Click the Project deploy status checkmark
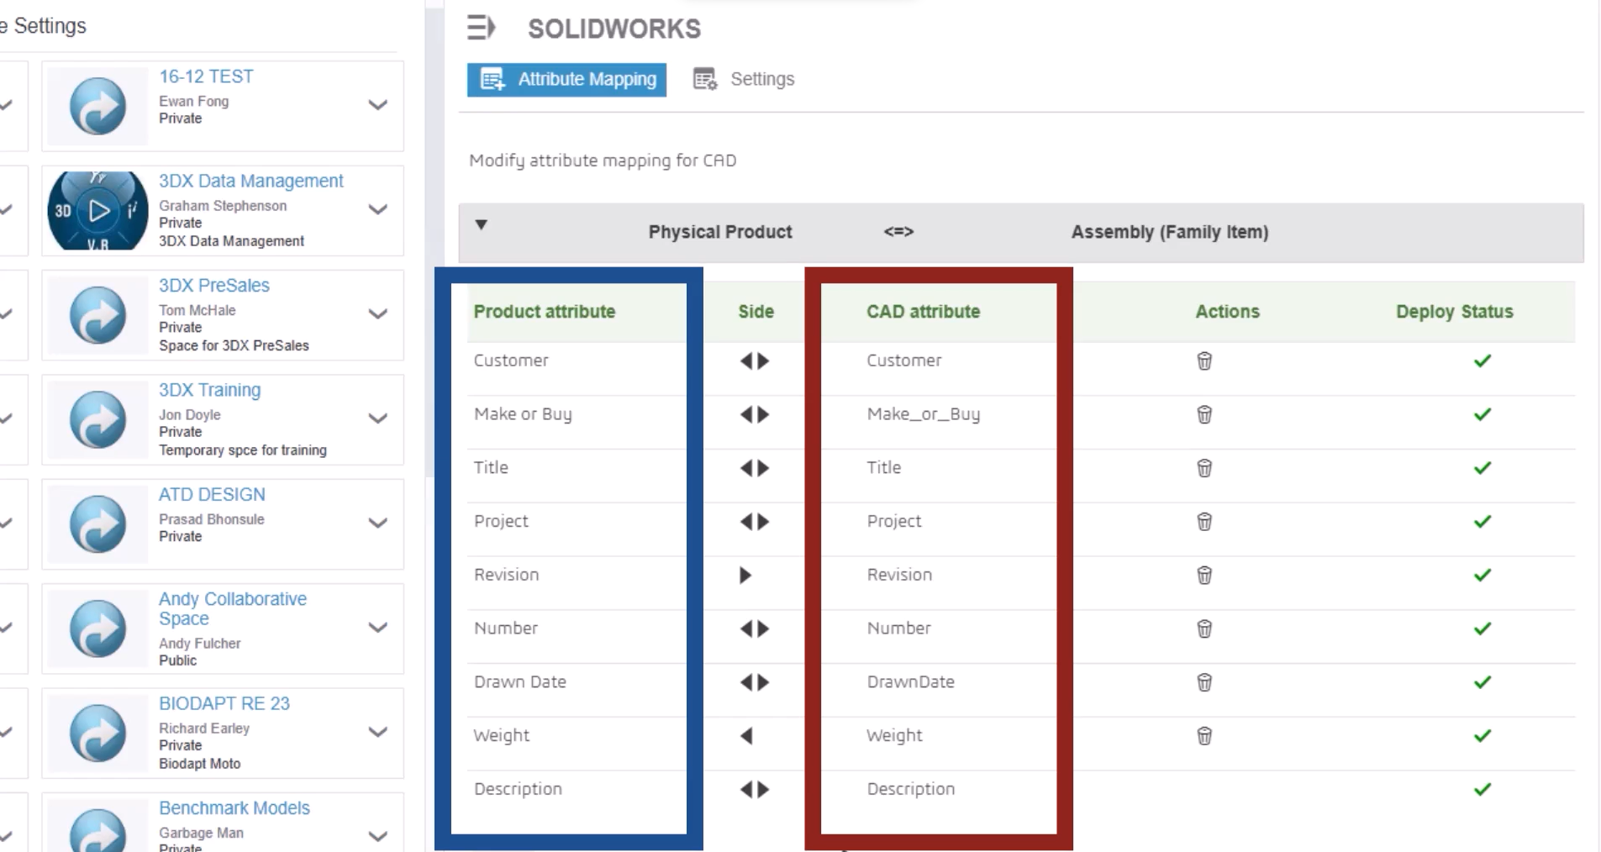This screenshot has height=852, width=1601. point(1483,522)
